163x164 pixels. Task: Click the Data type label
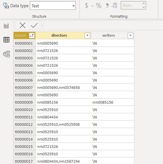click(19, 6)
